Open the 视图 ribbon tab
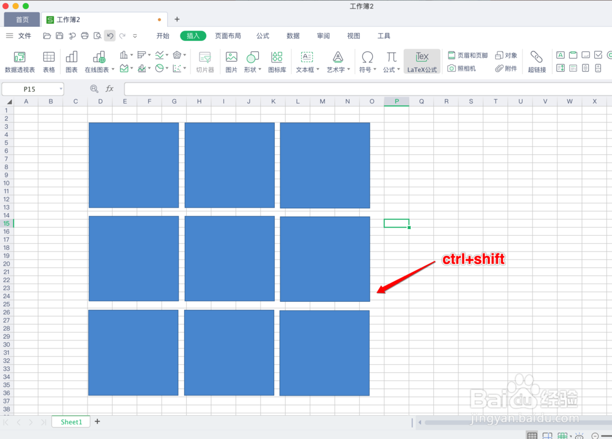The image size is (612, 439). (354, 36)
